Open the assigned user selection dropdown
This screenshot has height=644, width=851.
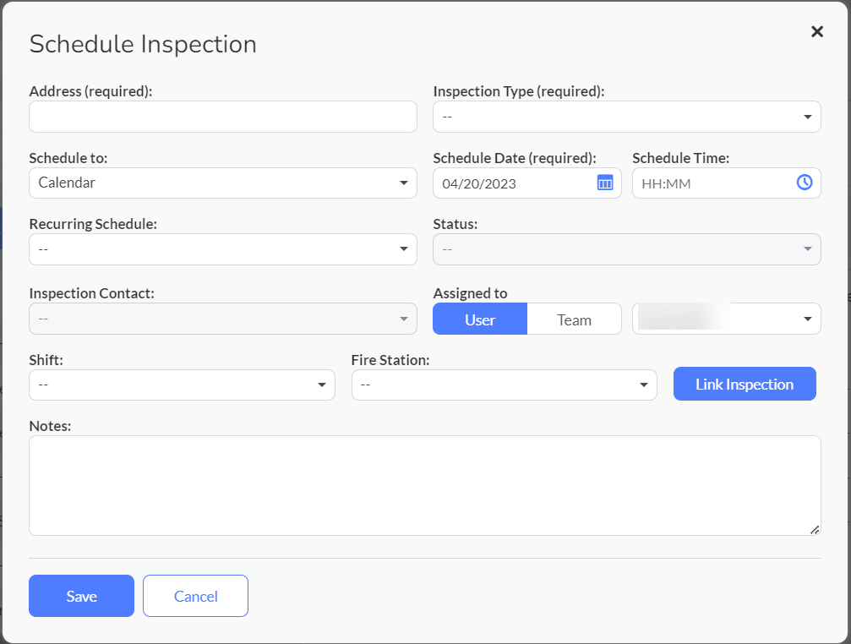point(726,319)
